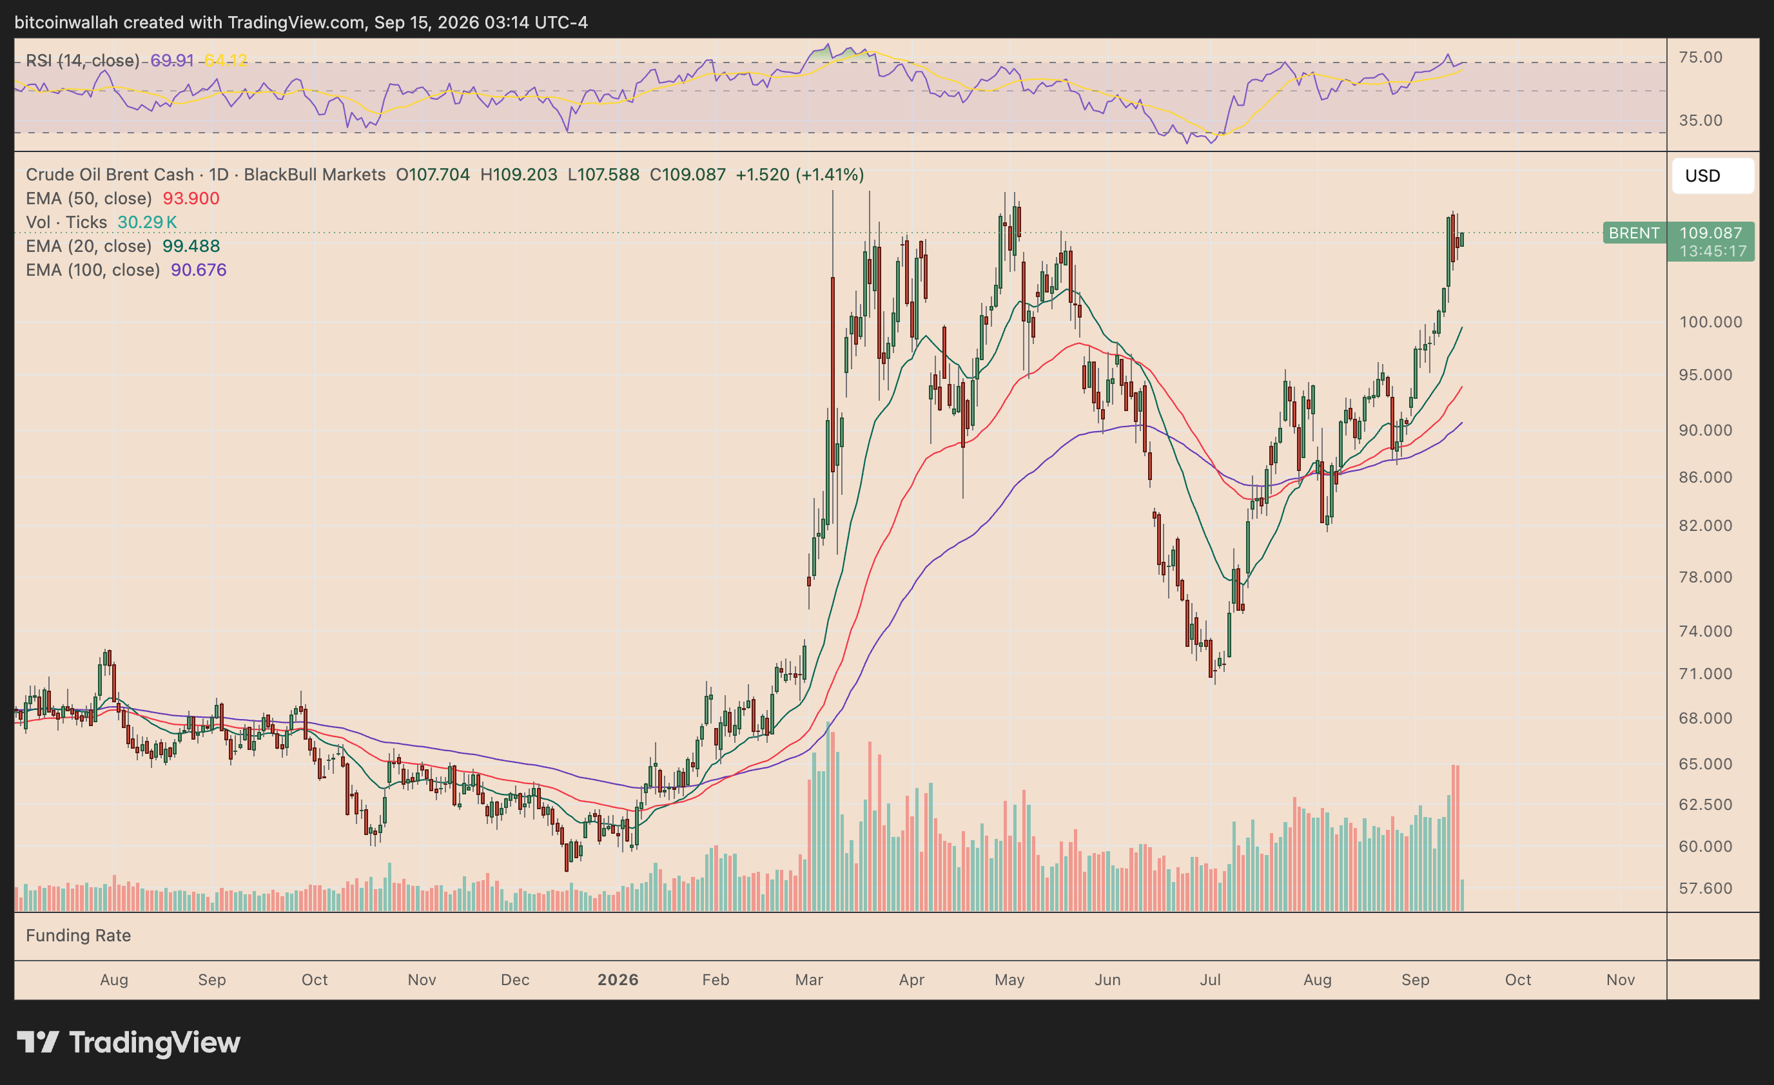The image size is (1774, 1085).
Task: Click the RSI (14, close) indicator legend
Action: pyautogui.click(x=82, y=61)
